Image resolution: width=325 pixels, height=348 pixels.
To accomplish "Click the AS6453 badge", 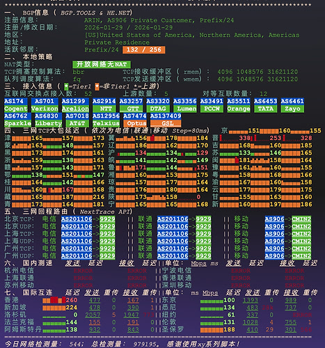I will [x=265, y=101].
